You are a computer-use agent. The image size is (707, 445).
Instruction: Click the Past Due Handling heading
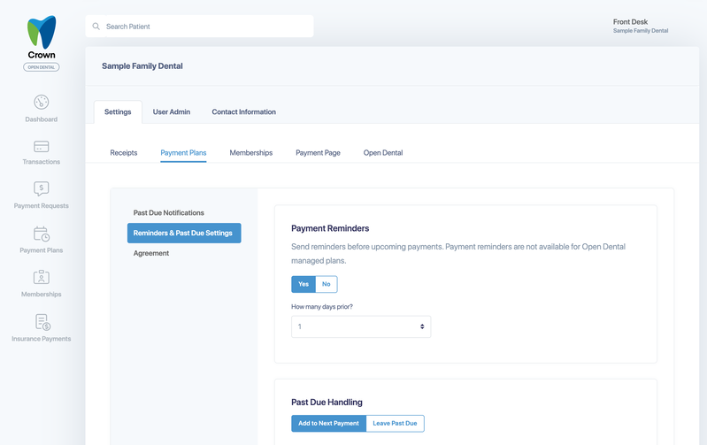[327, 403]
